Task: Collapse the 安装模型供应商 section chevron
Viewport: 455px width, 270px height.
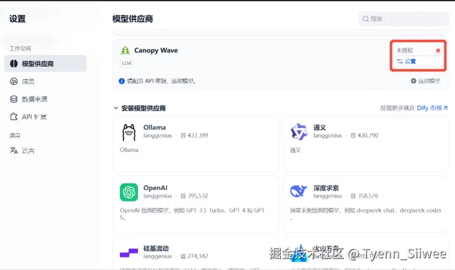Action: (116, 108)
